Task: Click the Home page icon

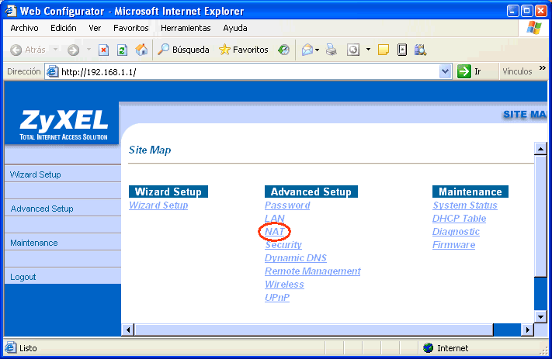Action: pyautogui.click(x=141, y=50)
